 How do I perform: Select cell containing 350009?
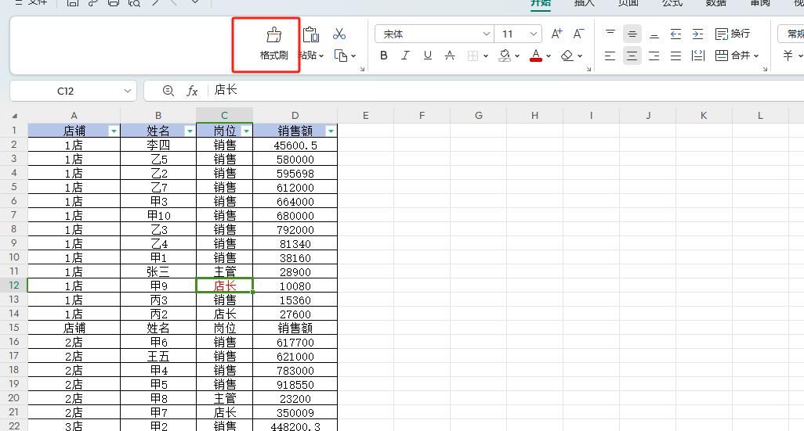[295, 412]
